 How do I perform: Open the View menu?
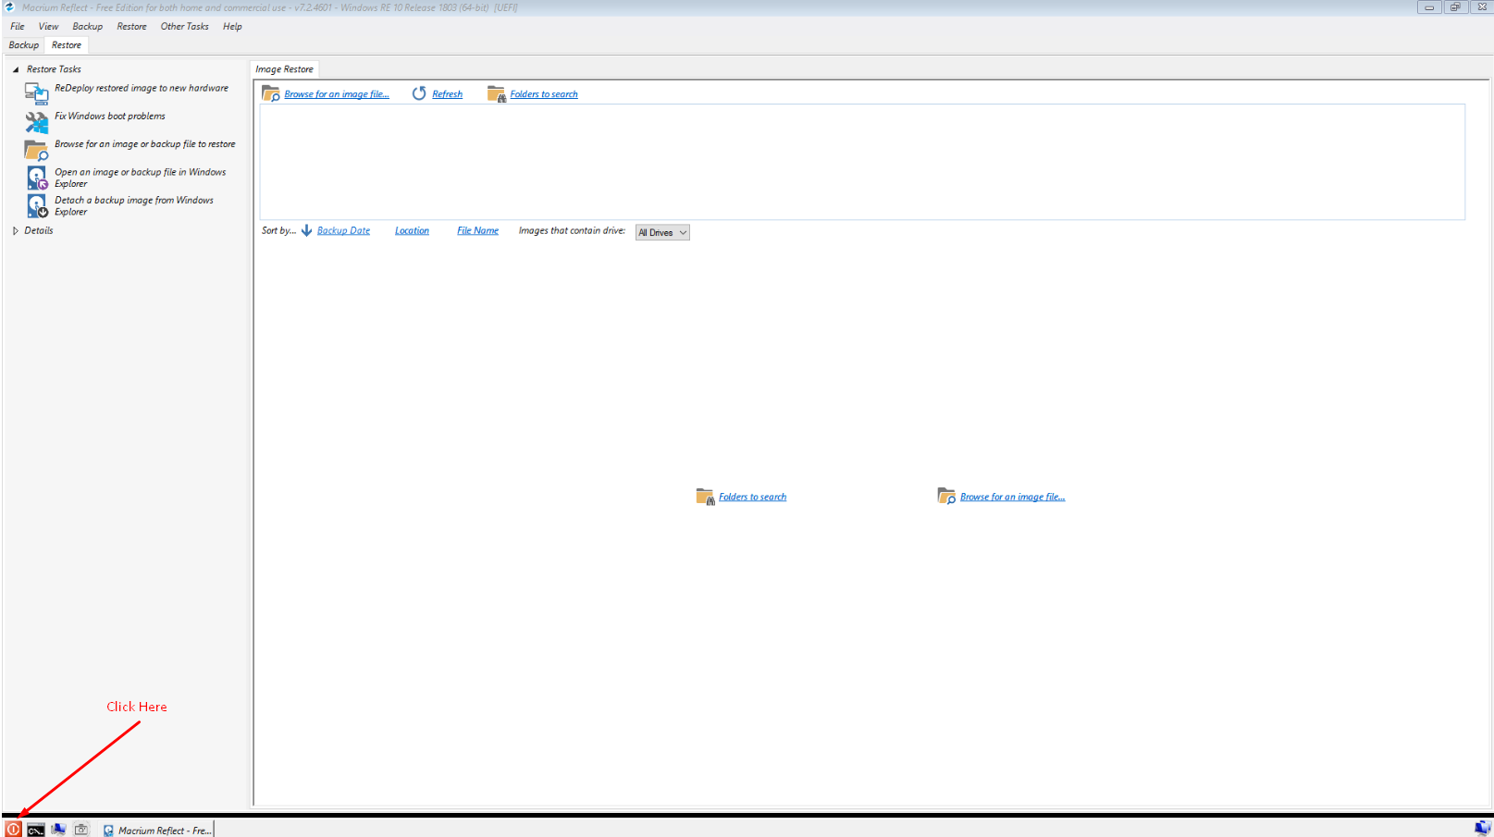(x=48, y=26)
